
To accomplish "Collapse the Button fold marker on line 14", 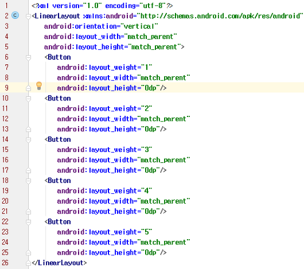I will [x=28, y=140].
